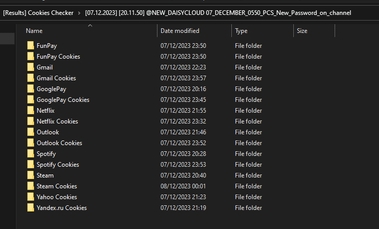Screen dimensions: 379x229
Task: Select the Spotify Cookies folder icon
Action: 30,165
